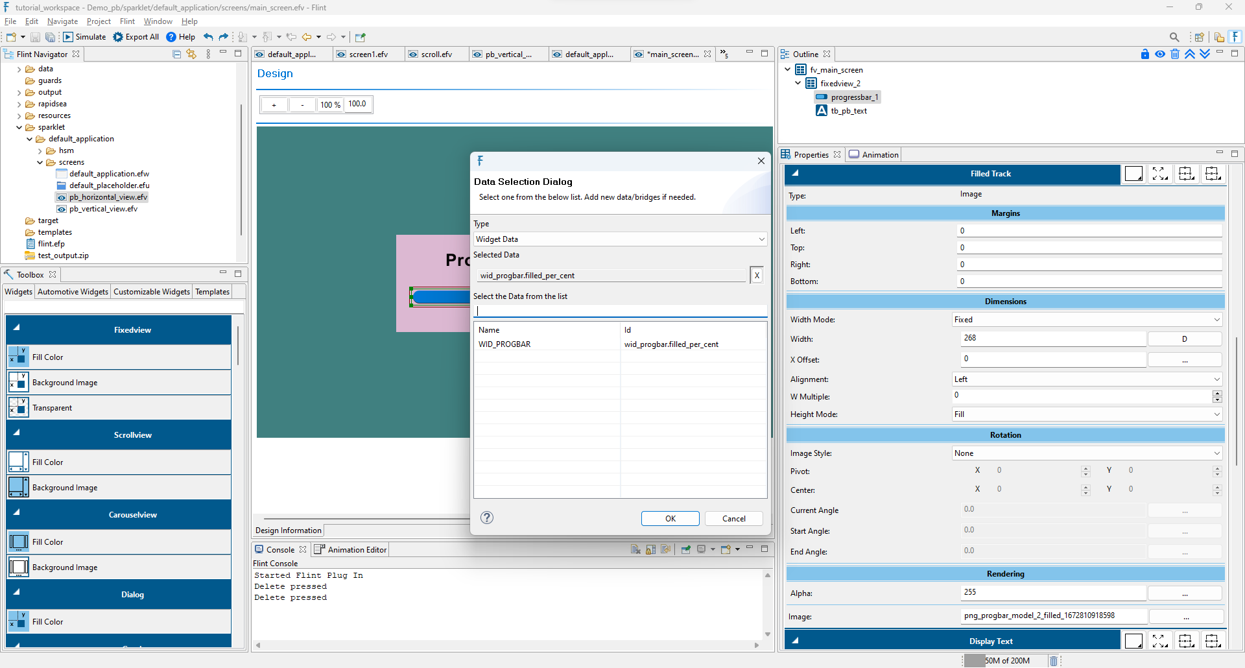Select the Customizable Widgets toolbox tab

[x=152, y=292]
